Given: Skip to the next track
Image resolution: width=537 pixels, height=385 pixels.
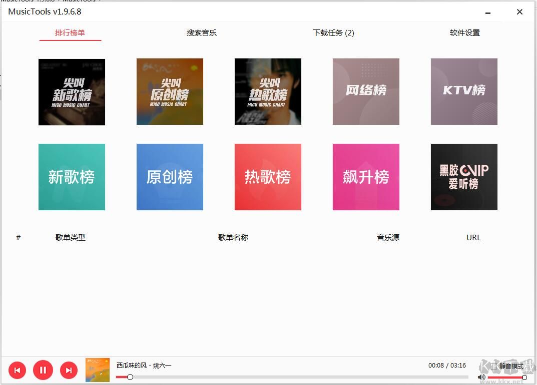Looking at the screenshot, I should coord(69,371).
